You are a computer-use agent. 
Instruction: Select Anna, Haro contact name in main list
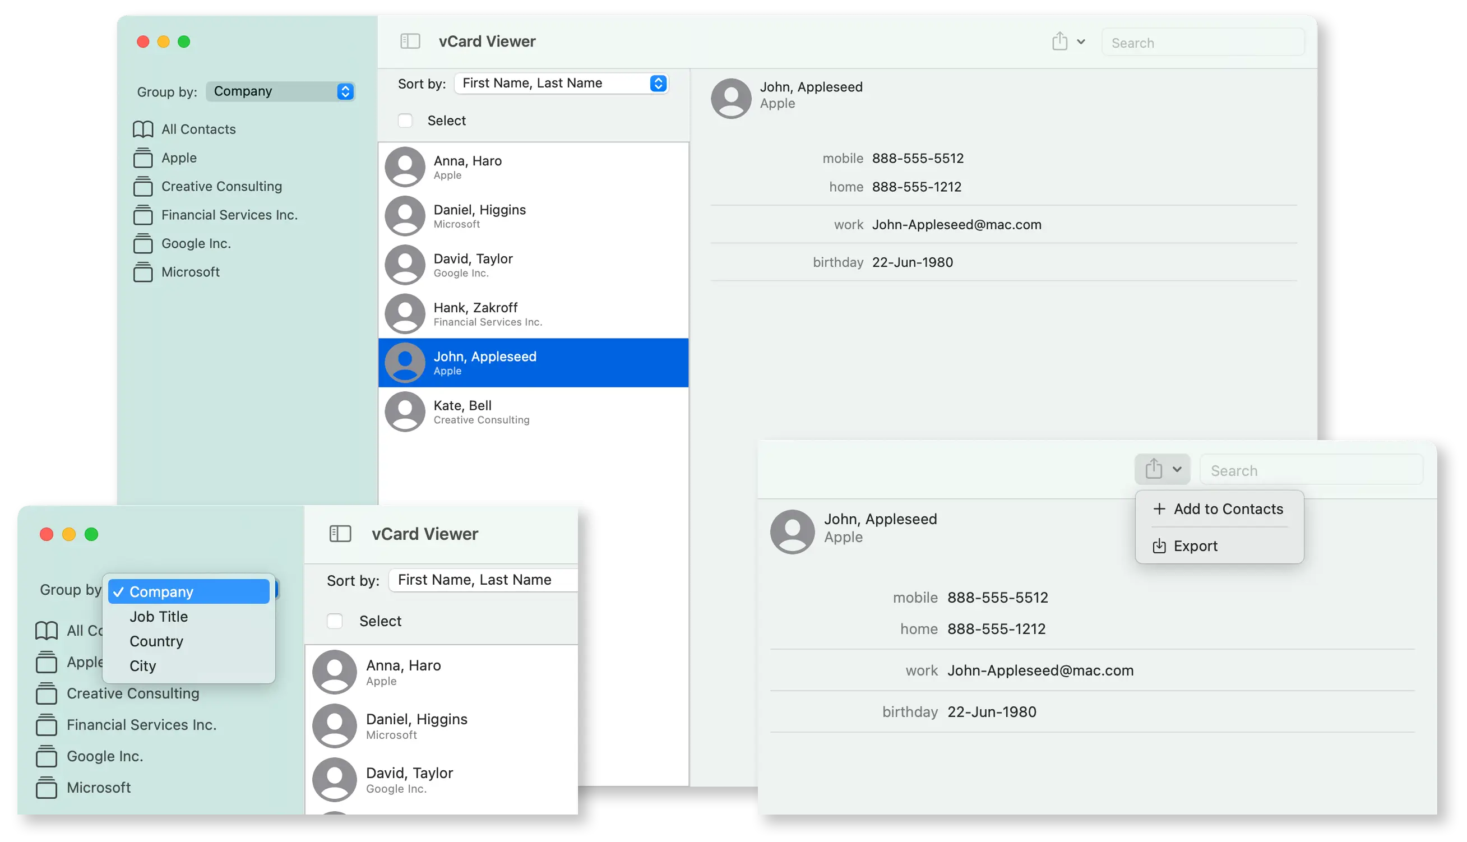click(x=467, y=161)
